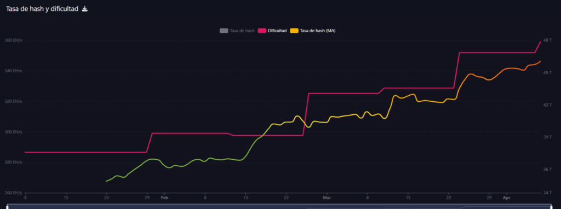This screenshot has width=561, height=209.
Task: Click the "48 T" difficulty axis label
Action: pyautogui.click(x=548, y=40)
